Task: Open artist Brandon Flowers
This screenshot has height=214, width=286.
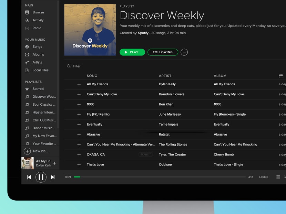Action: click(172, 94)
